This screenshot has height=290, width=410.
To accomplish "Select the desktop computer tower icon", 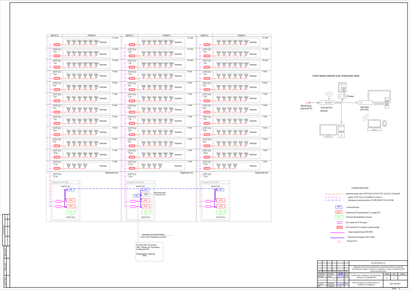I will (341, 131).
